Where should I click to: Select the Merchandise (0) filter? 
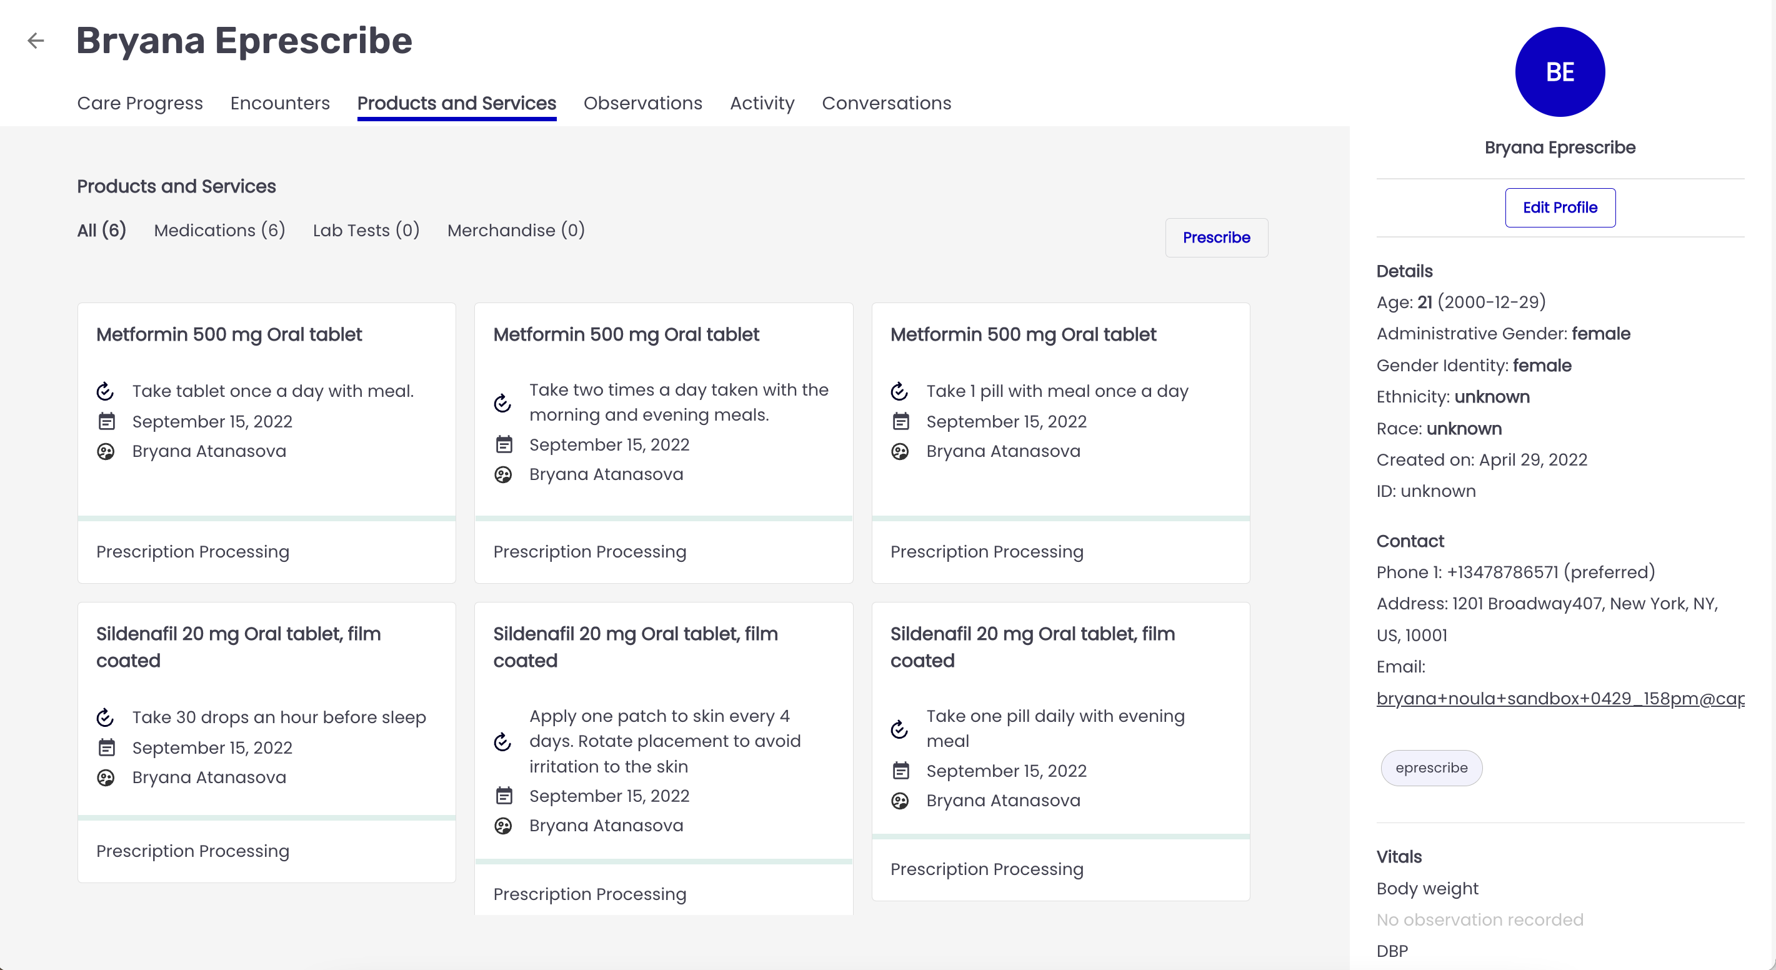click(x=516, y=230)
